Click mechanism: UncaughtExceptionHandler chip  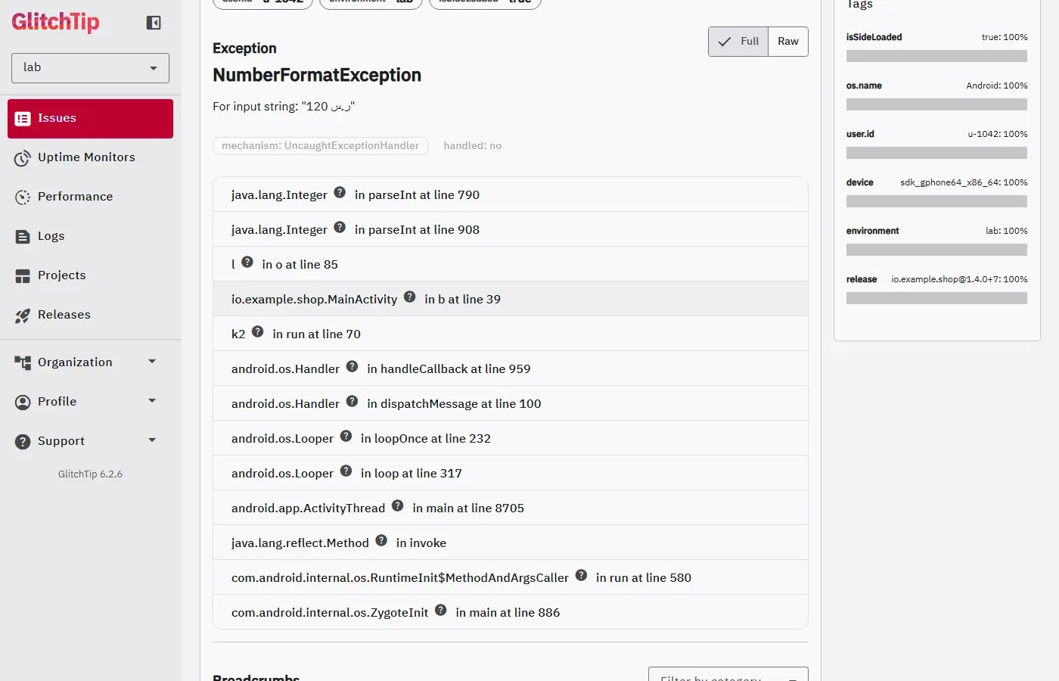(x=320, y=146)
